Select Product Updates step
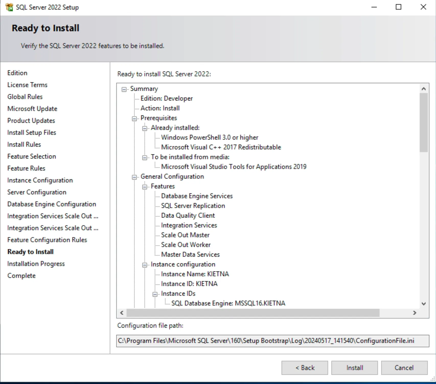 click(31, 121)
